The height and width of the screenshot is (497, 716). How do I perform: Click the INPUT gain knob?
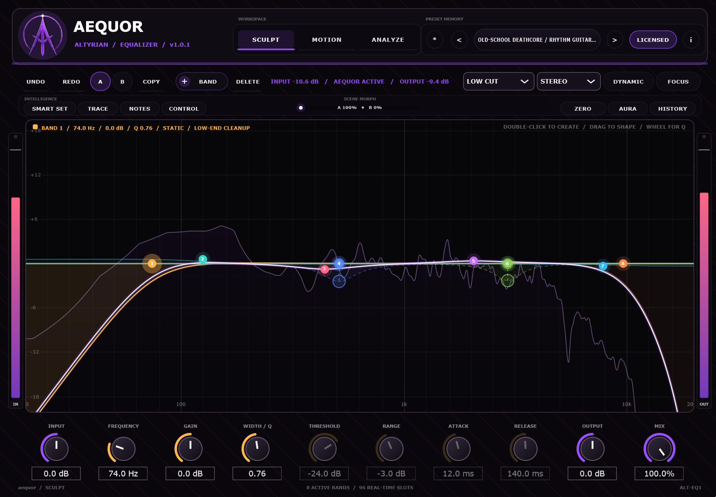tap(56, 449)
